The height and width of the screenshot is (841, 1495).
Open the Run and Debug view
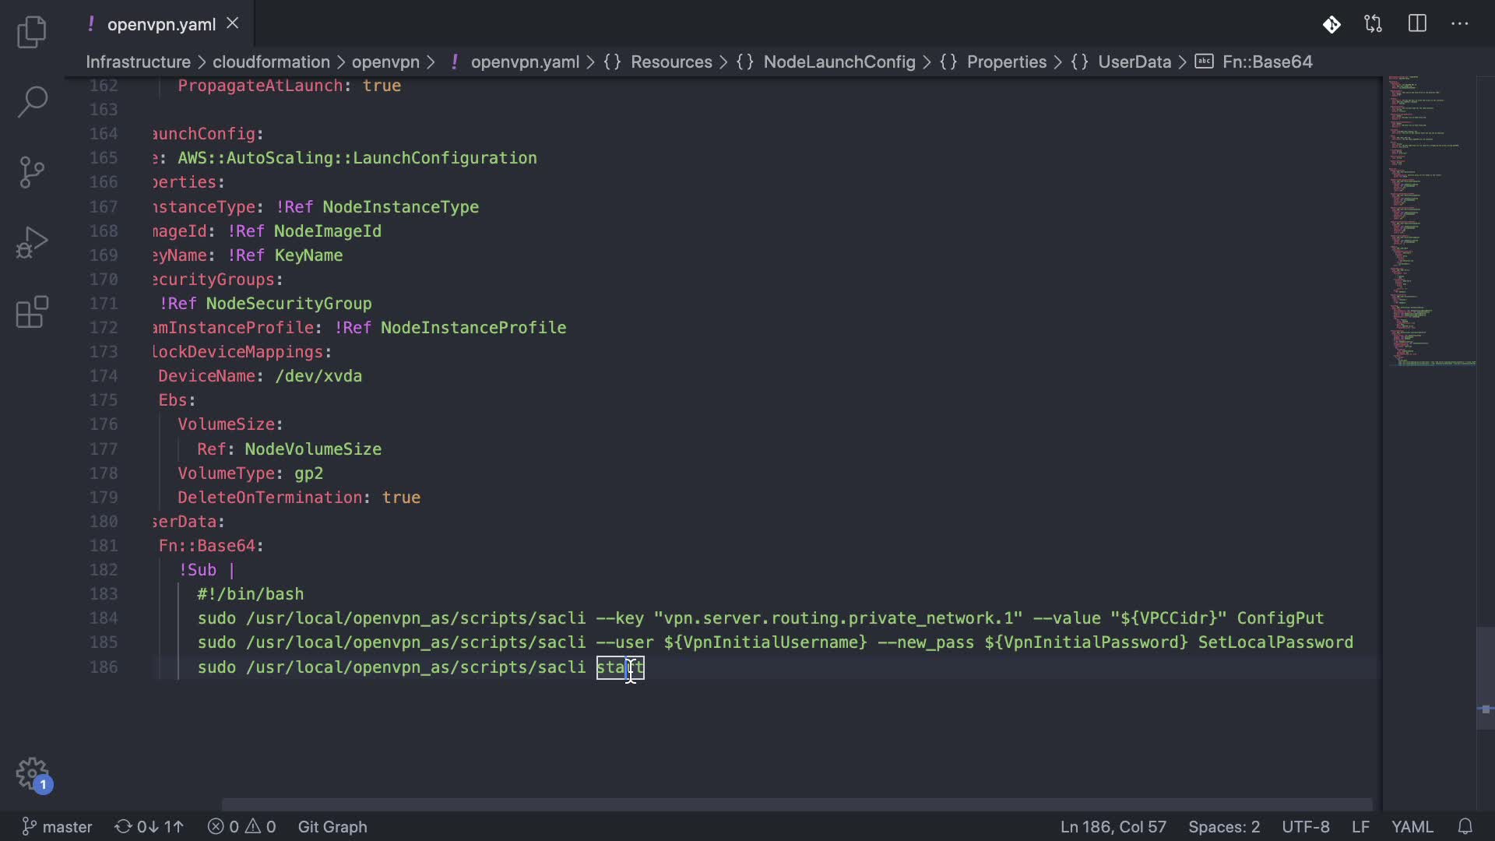coord(32,242)
